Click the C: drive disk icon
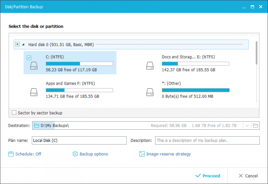This screenshot has height=184, width=268. [33, 66]
